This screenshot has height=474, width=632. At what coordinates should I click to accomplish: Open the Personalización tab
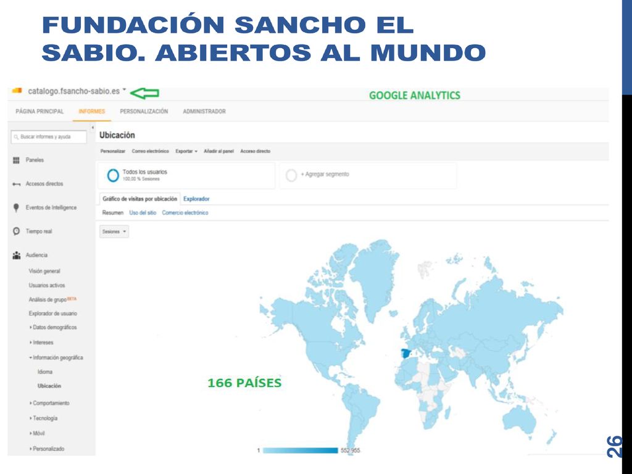[144, 111]
